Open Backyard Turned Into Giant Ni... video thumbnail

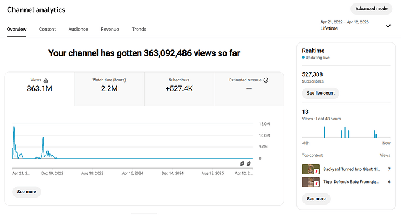(x=311, y=169)
